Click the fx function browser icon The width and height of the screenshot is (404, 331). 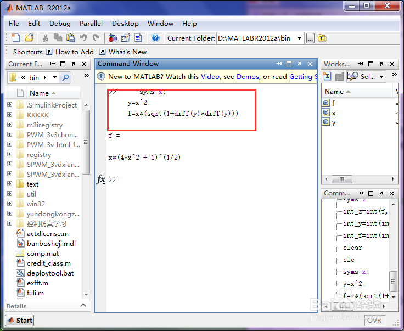click(x=101, y=179)
